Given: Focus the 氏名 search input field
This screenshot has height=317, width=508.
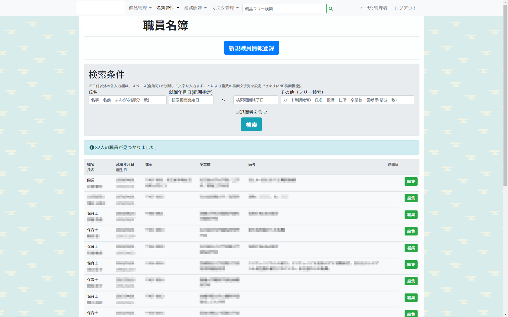Looking at the screenshot, I should coord(128,100).
